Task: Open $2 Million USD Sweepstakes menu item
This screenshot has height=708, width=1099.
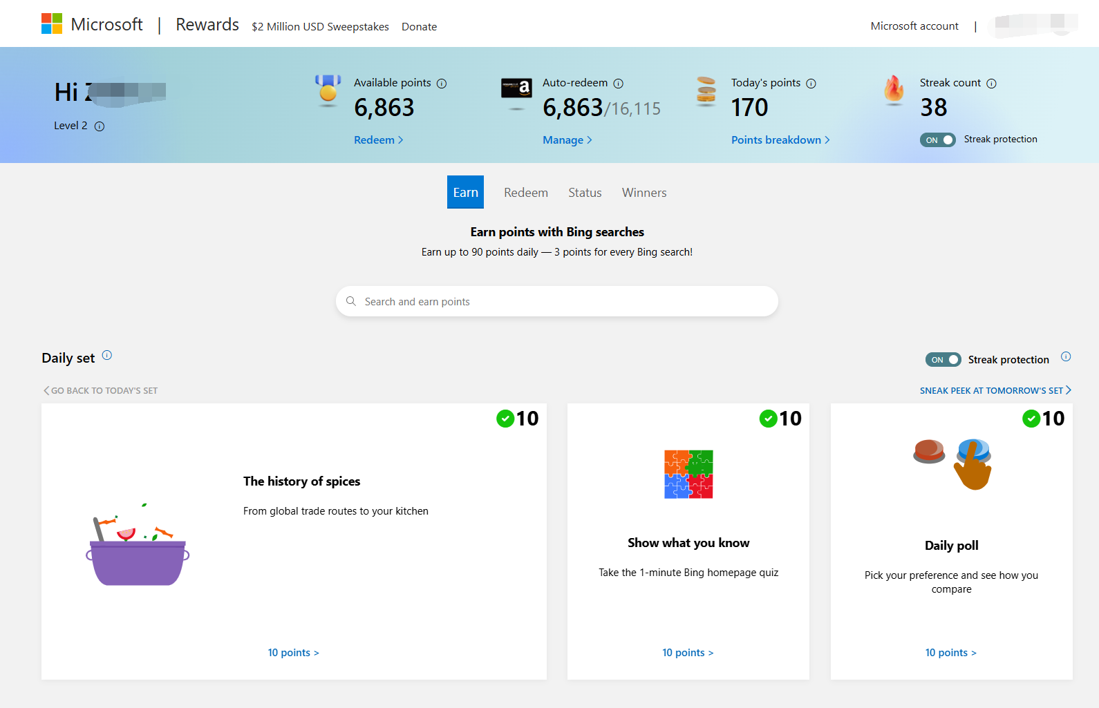Action: (x=320, y=27)
